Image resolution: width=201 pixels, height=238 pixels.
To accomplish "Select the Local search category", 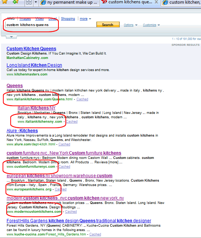I will pos(53,19).
